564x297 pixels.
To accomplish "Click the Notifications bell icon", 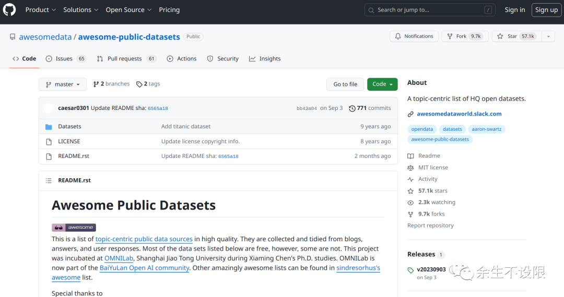I will [398, 36].
